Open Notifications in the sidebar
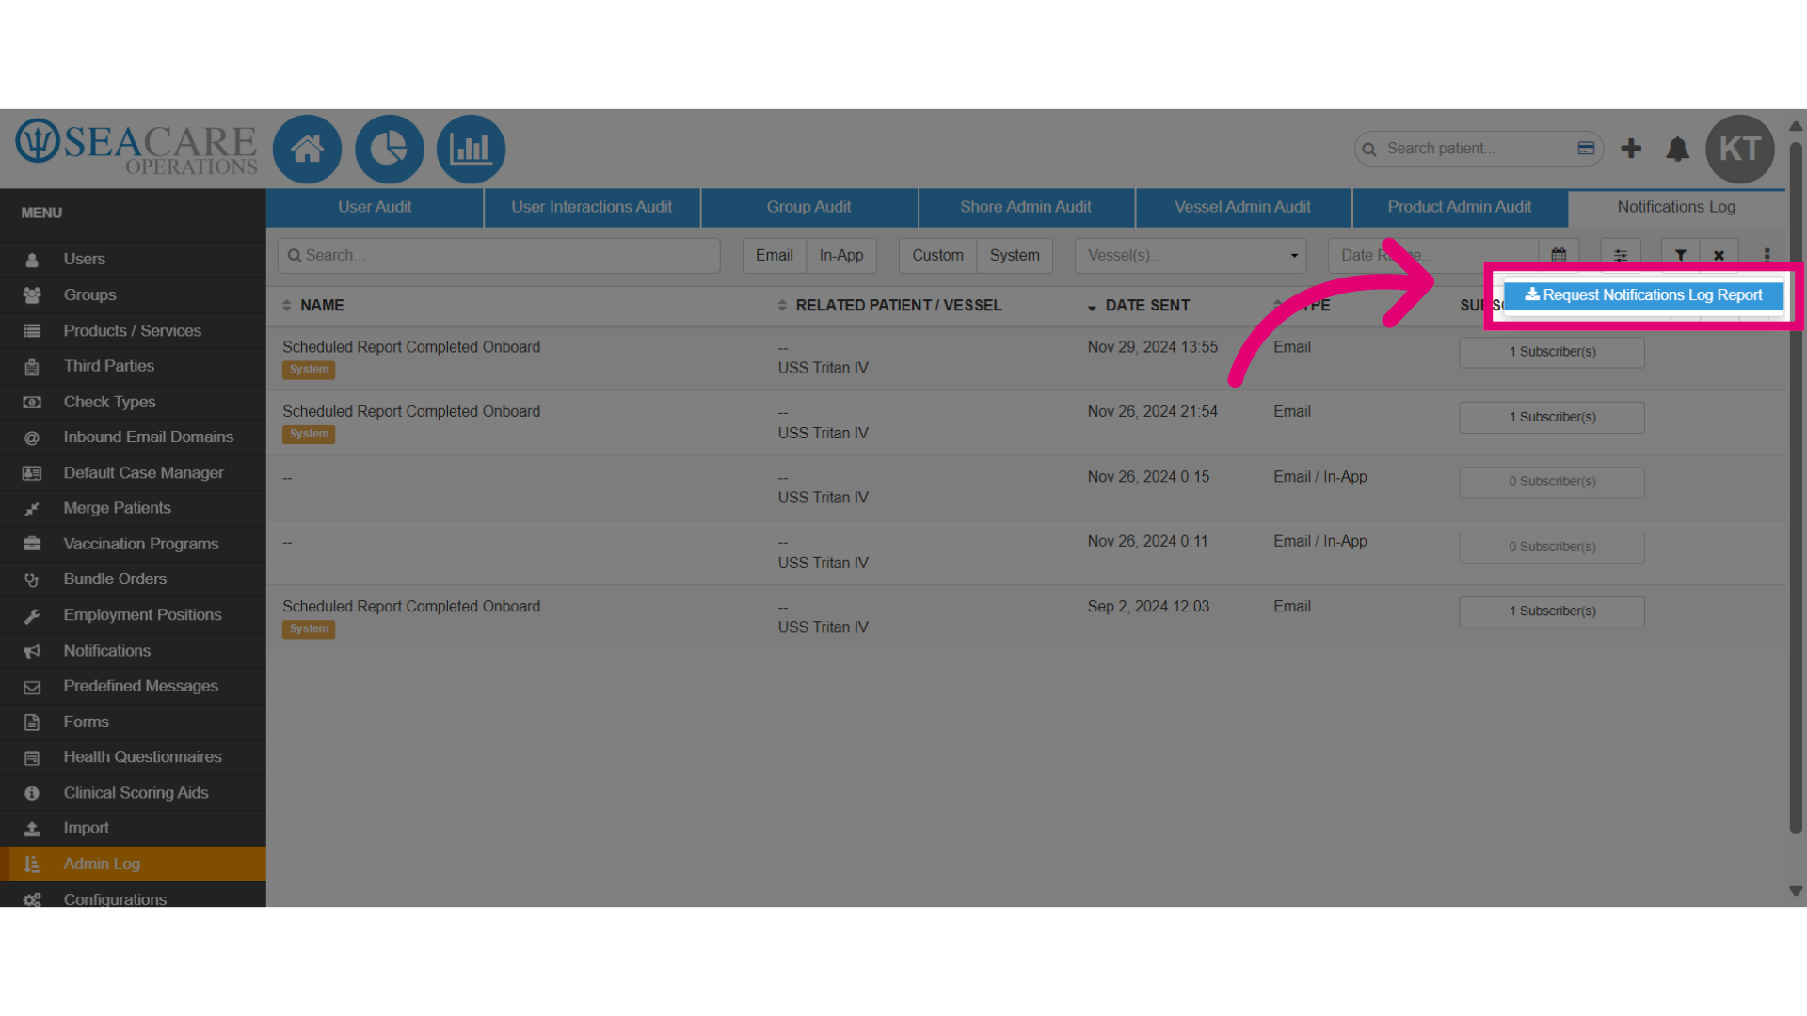The height and width of the screenshot is (1016, 1807). click(x=133, y=651)
